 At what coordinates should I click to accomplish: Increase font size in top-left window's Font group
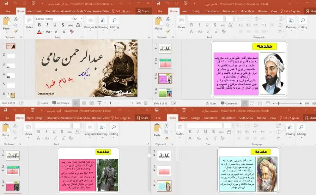[56, 32]
